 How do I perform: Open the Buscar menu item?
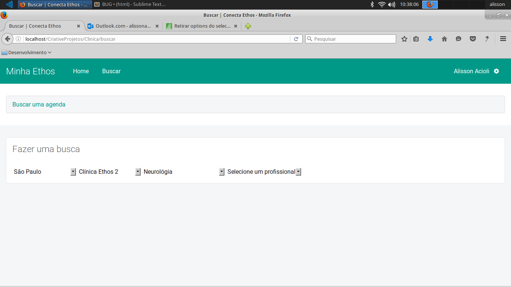(111, 71)
